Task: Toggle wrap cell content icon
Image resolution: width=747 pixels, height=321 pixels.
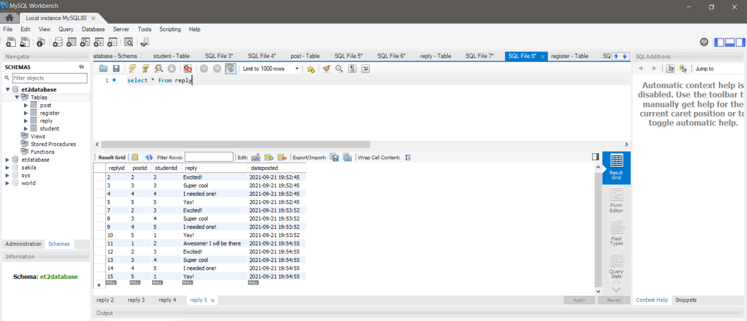Action: click(x=408, y=157)
